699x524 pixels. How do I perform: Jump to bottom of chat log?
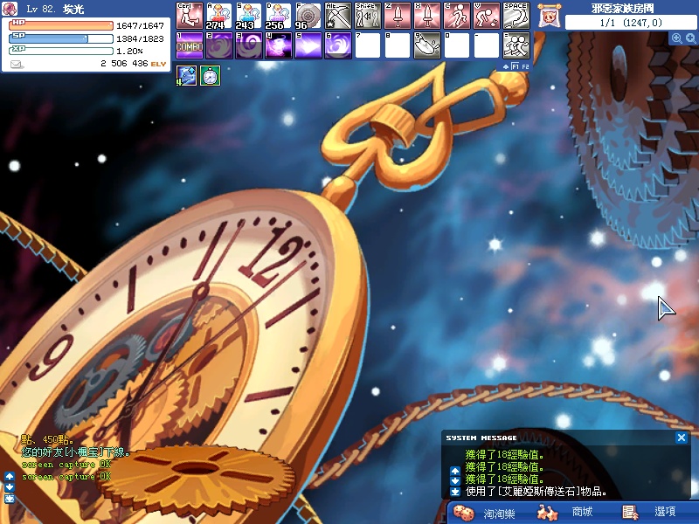point(10,498)
